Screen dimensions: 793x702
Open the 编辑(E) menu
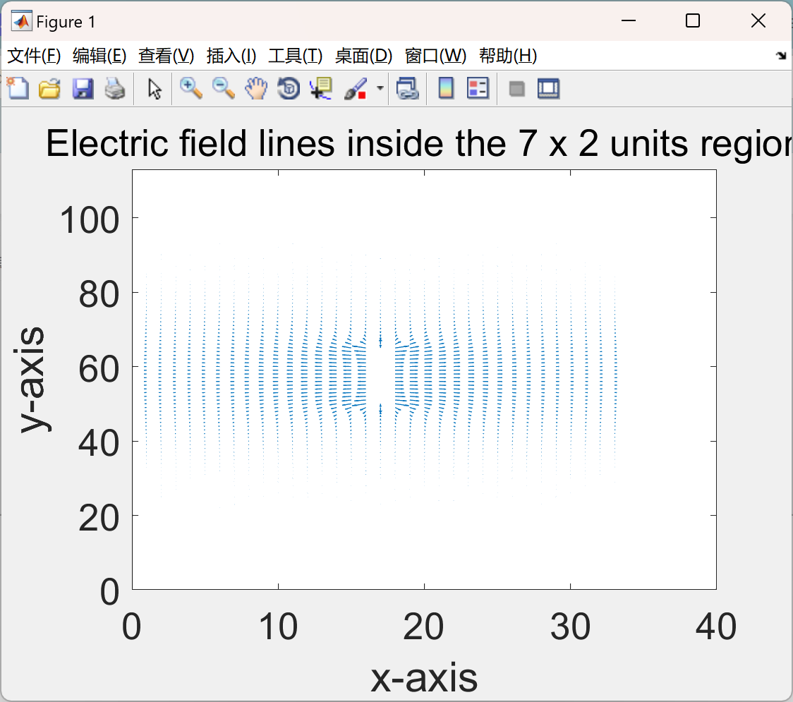(99, 56)
